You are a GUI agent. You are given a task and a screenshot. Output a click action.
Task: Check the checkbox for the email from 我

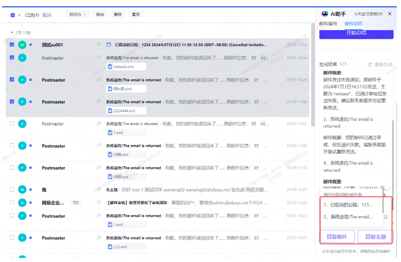(12, 189)
